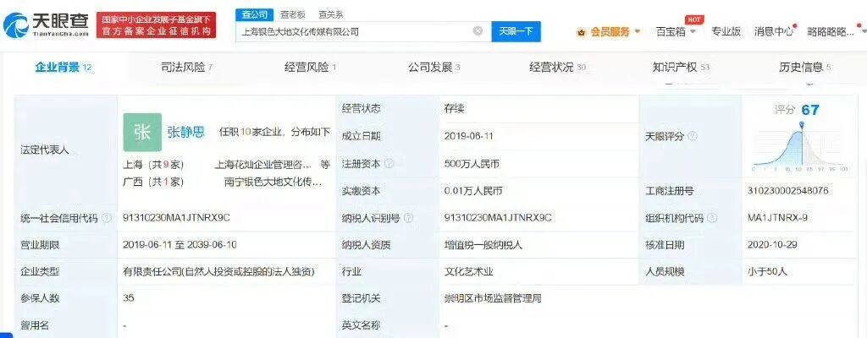Select the 查老板 search tab
The image size is (867, 338).
[x=292, y=14]
